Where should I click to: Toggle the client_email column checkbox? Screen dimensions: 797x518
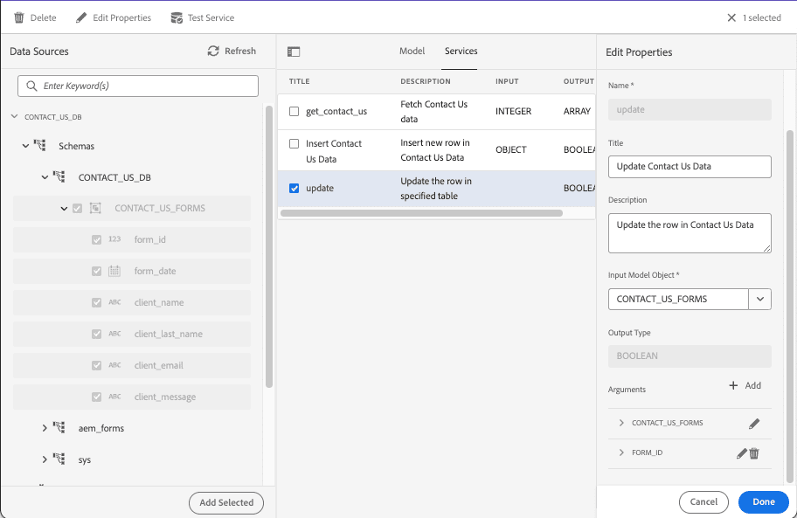(x=97, y=366)
